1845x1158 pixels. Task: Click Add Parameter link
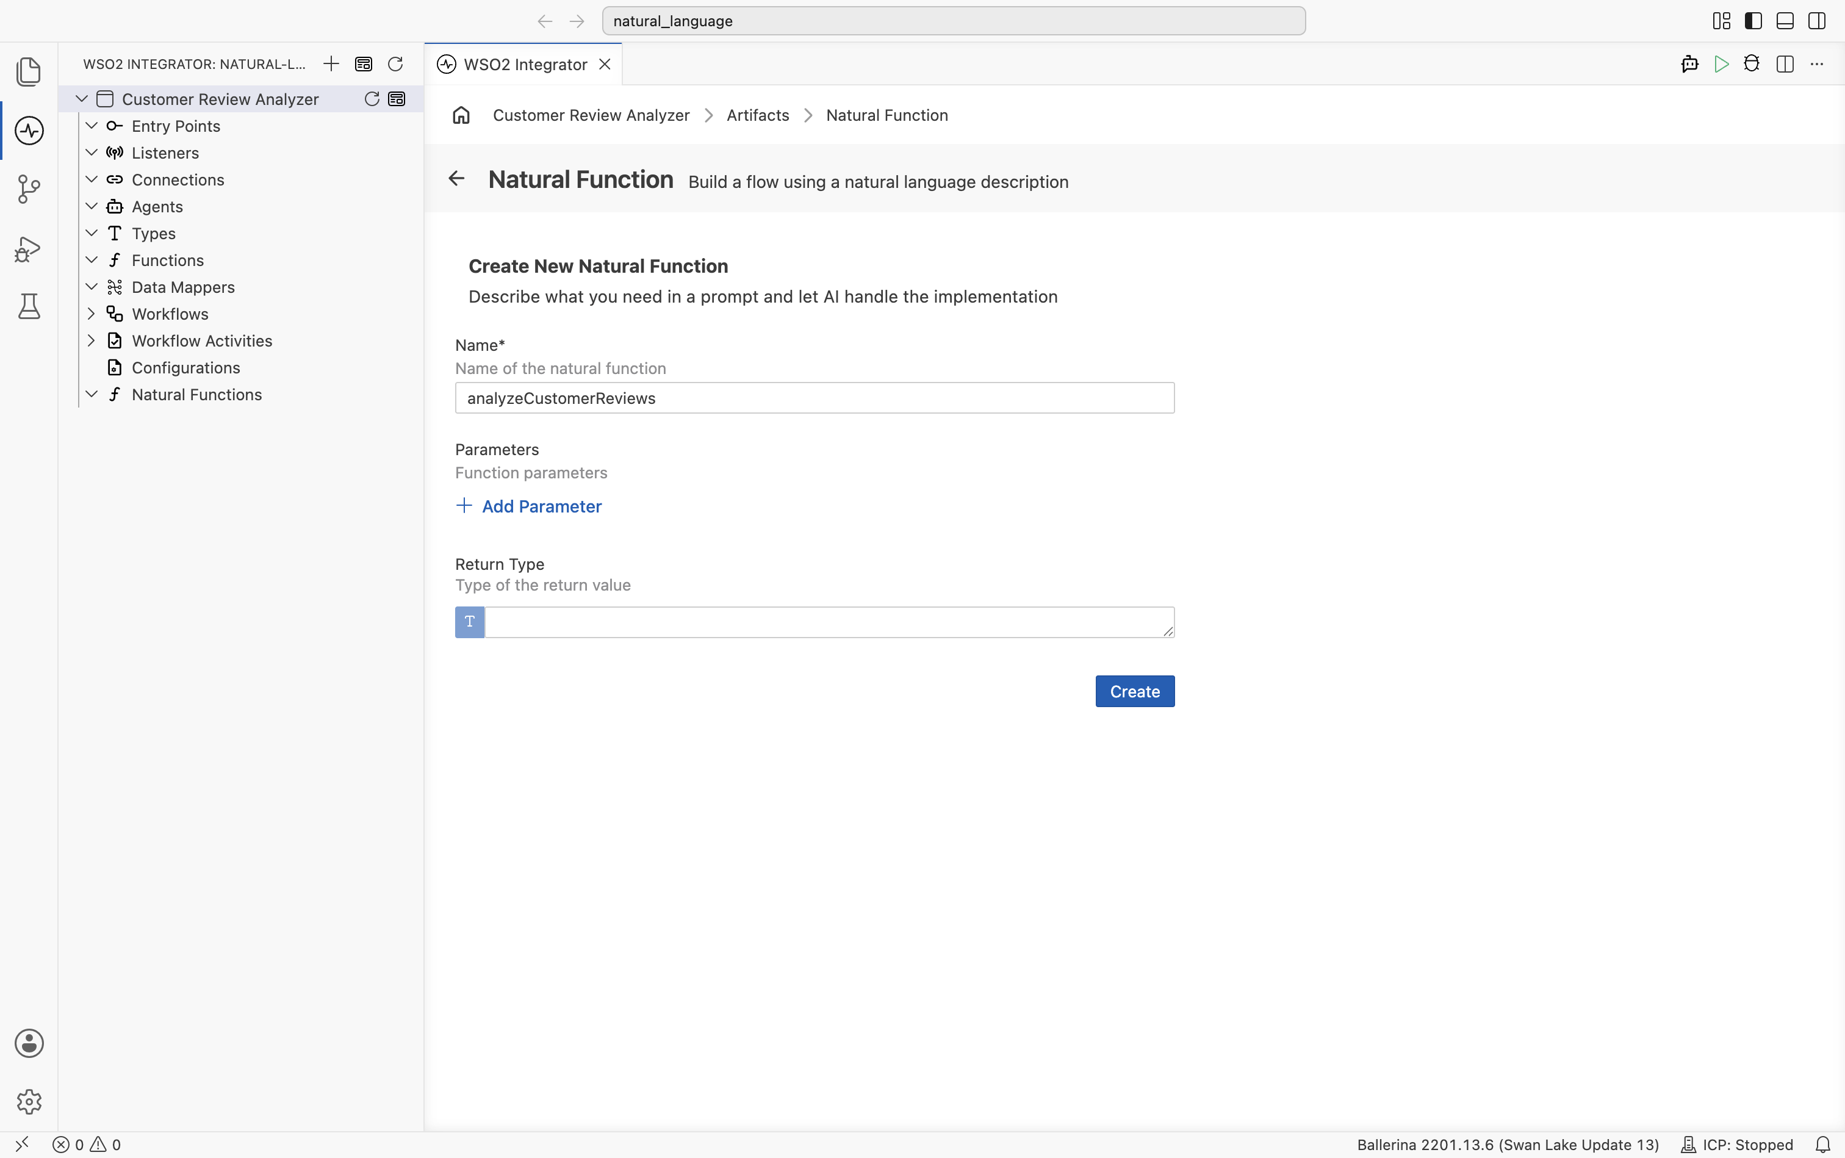tap(529, 506)
